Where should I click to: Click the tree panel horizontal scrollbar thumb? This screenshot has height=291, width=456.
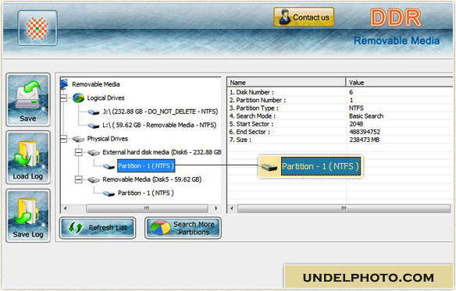147,208
